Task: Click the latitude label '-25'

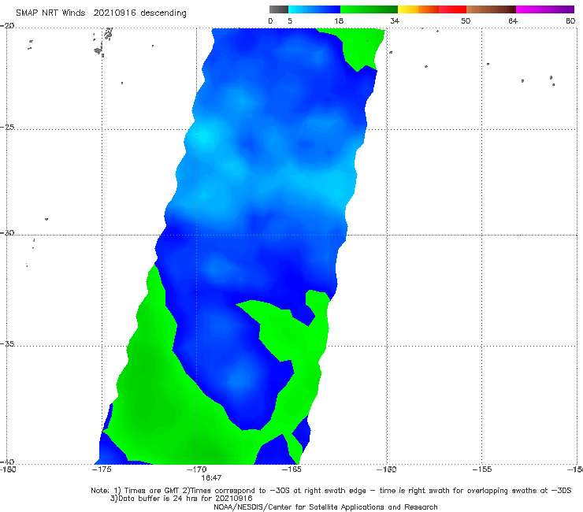Action: pyautogui.click(x=7, y=127)
